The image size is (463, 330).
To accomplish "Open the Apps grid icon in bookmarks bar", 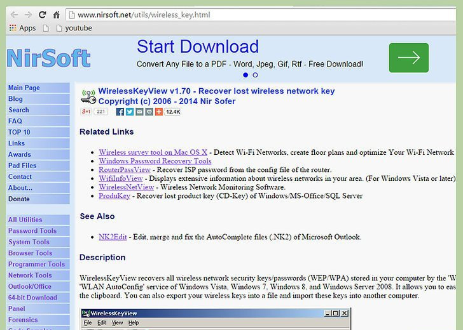I will 13,28.
